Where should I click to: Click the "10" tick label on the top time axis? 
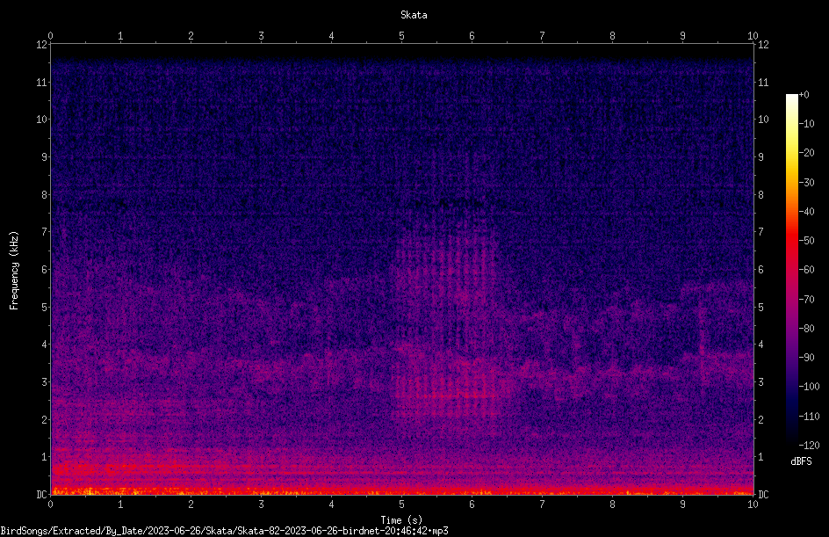pyautogui.click(x=753, y=35)
